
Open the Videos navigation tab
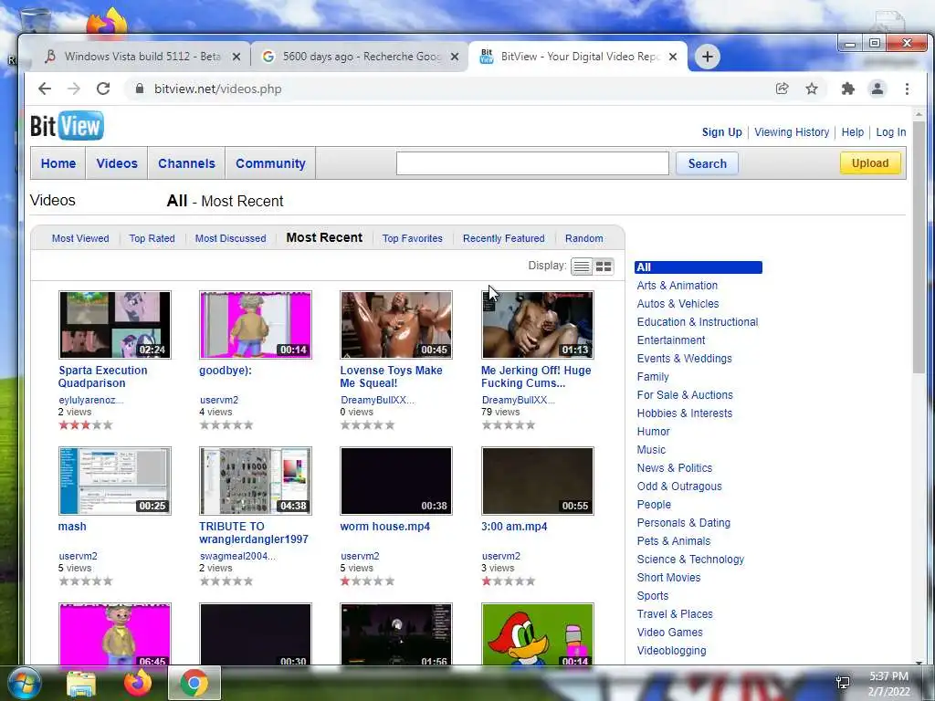tap(117, 163)
